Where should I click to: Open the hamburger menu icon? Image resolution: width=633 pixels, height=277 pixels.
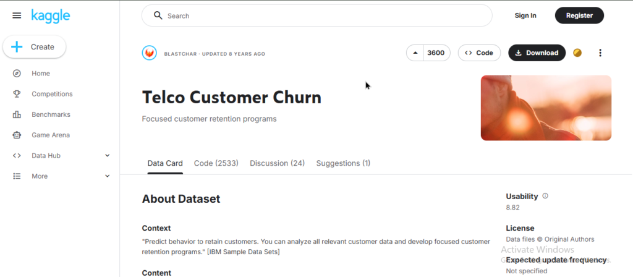pos(17,15)
